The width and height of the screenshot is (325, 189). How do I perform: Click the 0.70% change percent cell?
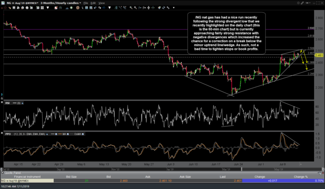pyautogui.click(x=319, y=181)
